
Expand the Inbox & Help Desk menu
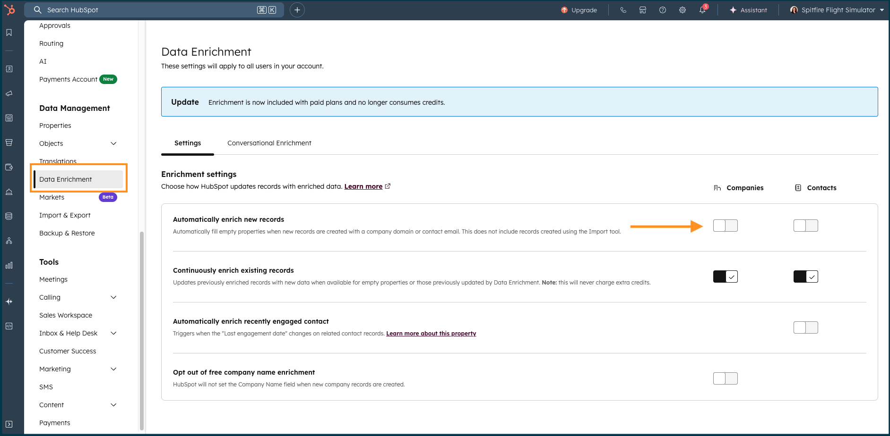113,333
